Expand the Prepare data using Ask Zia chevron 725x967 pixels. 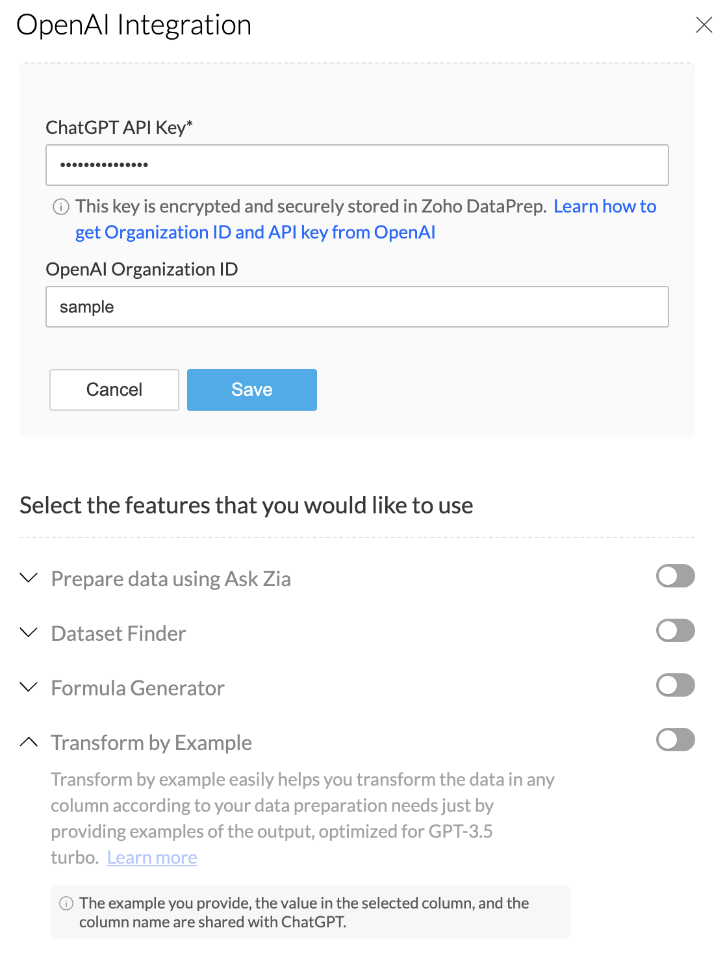pyautogui.click(x=29, y=578)
